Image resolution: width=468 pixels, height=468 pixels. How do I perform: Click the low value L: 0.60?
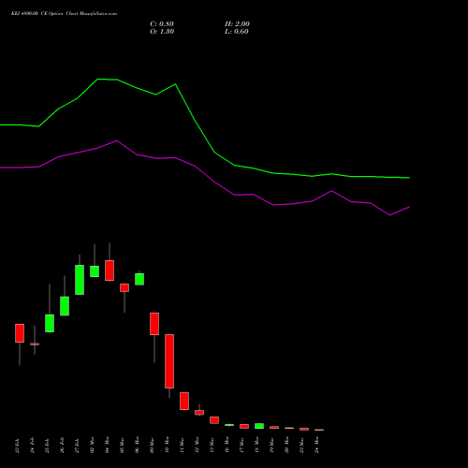point(237,32)
